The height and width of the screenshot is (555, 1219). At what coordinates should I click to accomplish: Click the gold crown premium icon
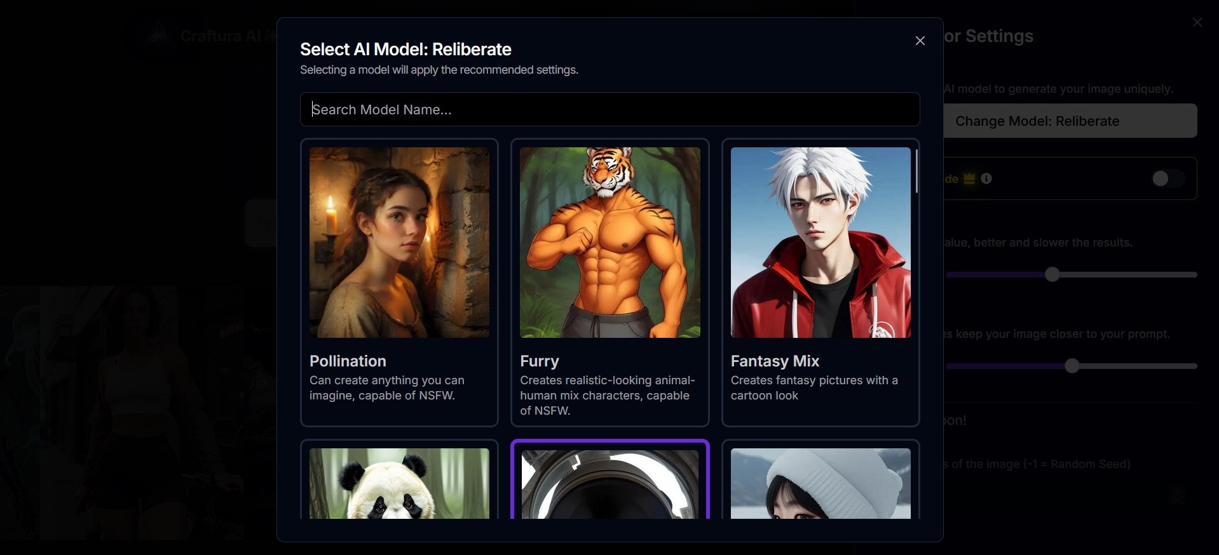click(969, 178)
